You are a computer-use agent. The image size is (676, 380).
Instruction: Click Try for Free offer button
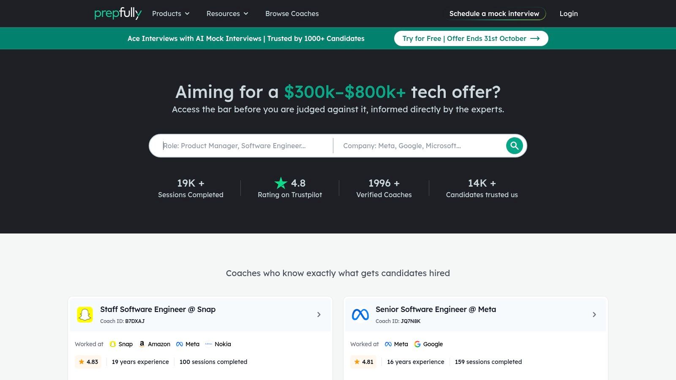point(471,38)
